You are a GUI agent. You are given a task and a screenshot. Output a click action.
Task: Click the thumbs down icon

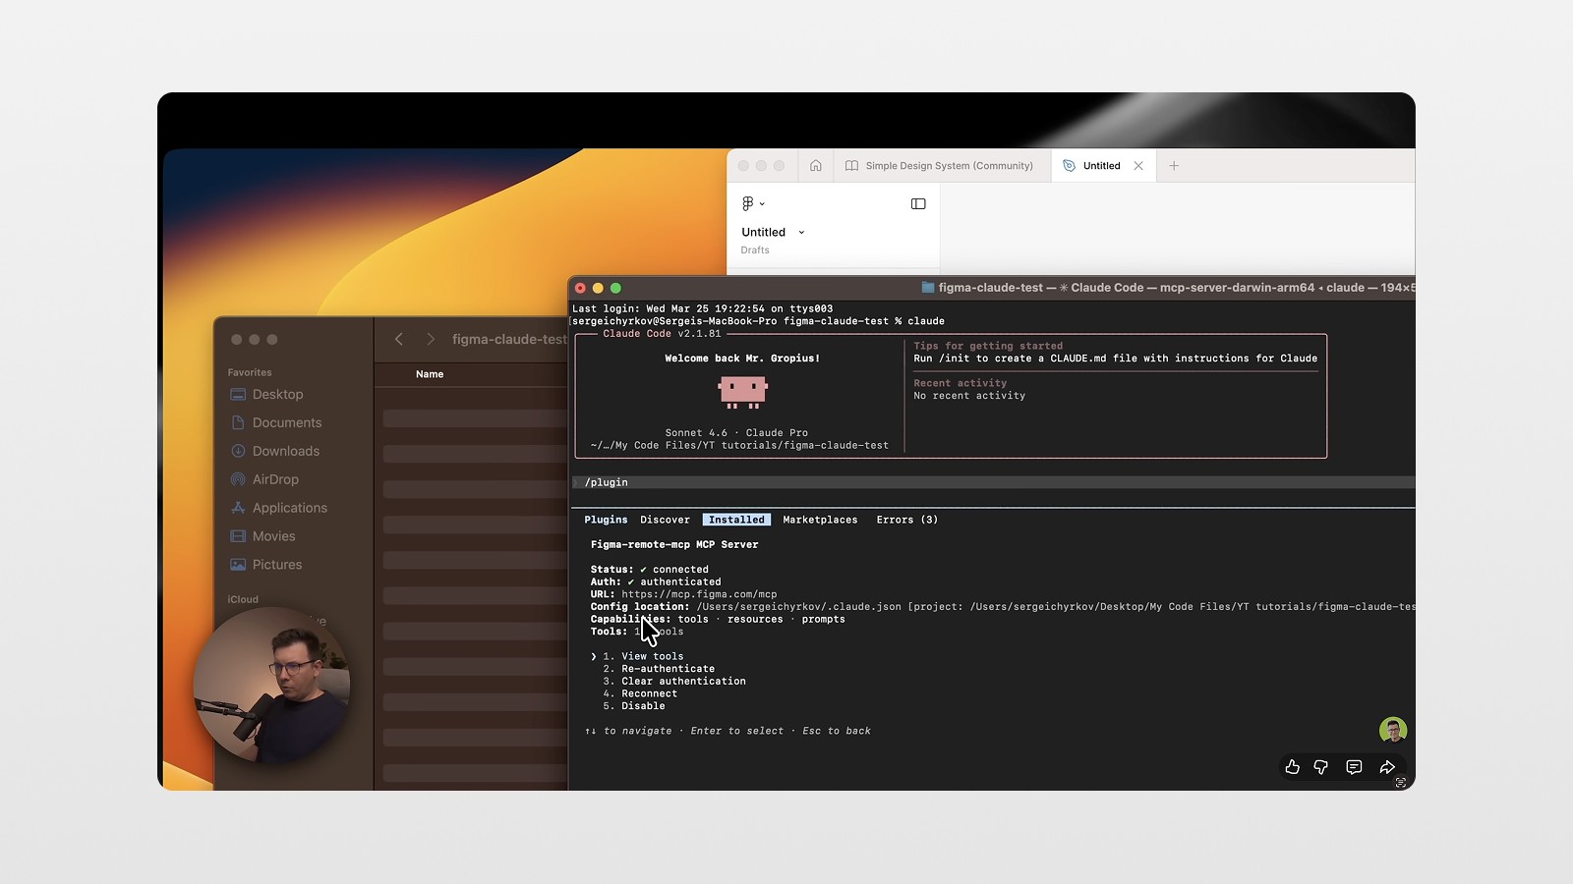coord(1321,767)
